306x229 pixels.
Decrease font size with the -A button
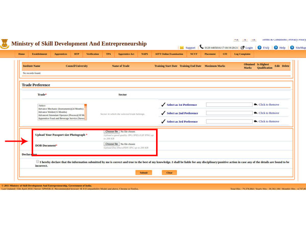[253, 40]
